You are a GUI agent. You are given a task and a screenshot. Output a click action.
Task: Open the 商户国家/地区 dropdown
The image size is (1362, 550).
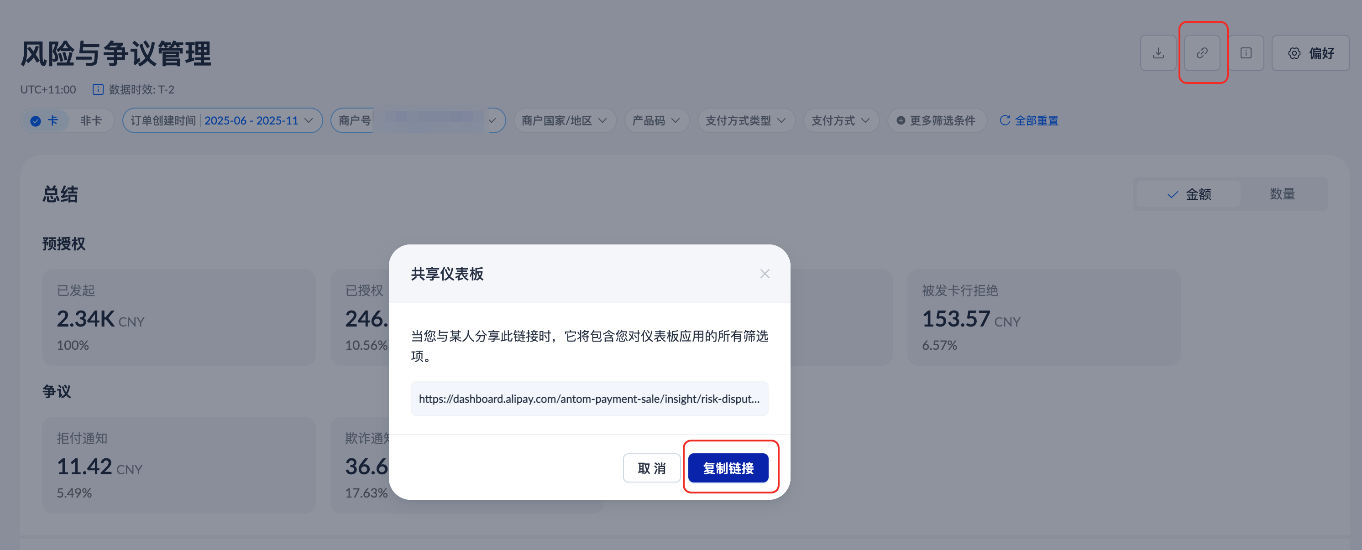pyautogui.click(x=564, y=120)
